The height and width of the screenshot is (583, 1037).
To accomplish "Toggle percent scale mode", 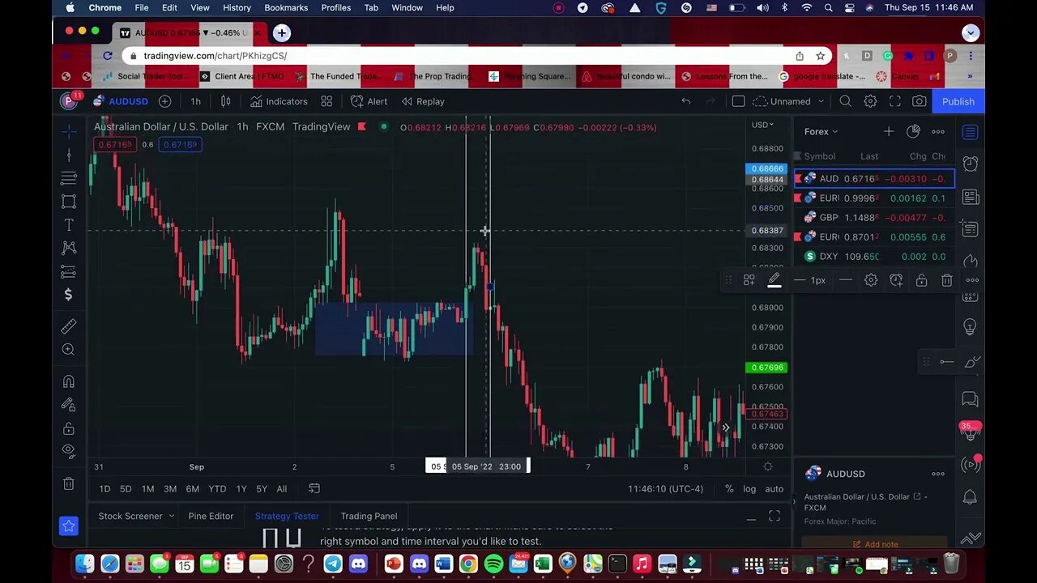I will 729,489.
